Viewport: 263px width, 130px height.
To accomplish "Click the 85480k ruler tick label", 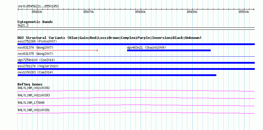I will pos(141,12).
